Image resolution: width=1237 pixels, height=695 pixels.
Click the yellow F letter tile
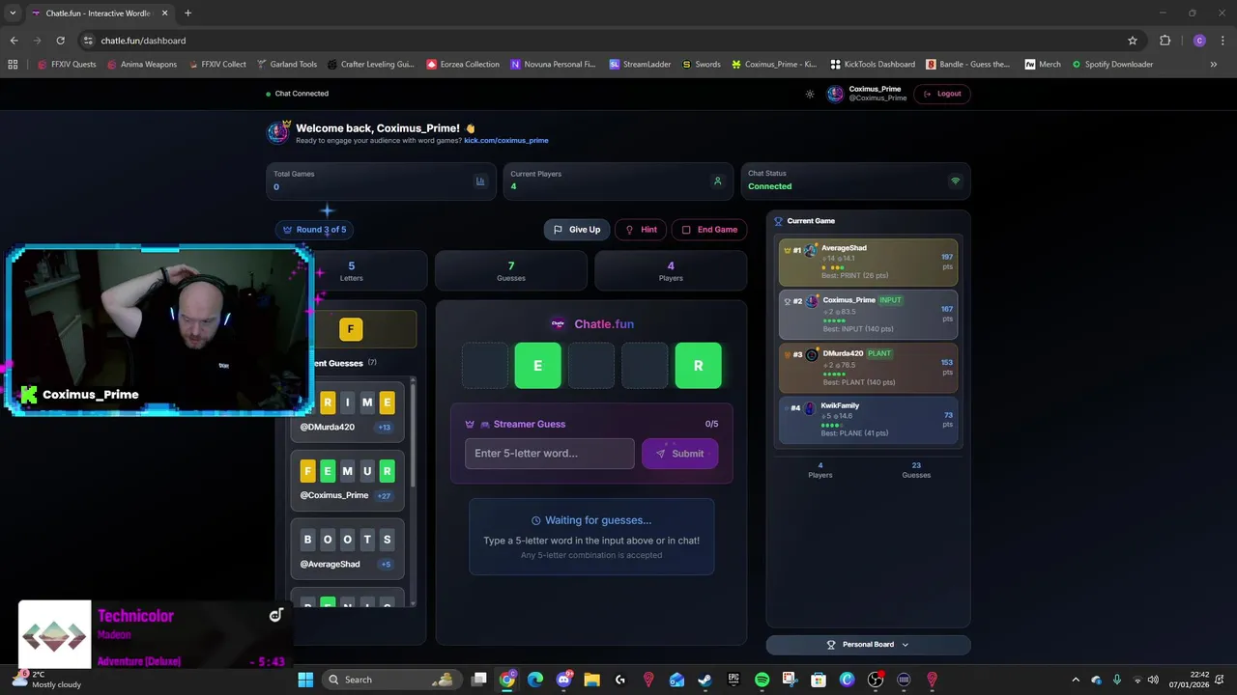tap(351, 329)
